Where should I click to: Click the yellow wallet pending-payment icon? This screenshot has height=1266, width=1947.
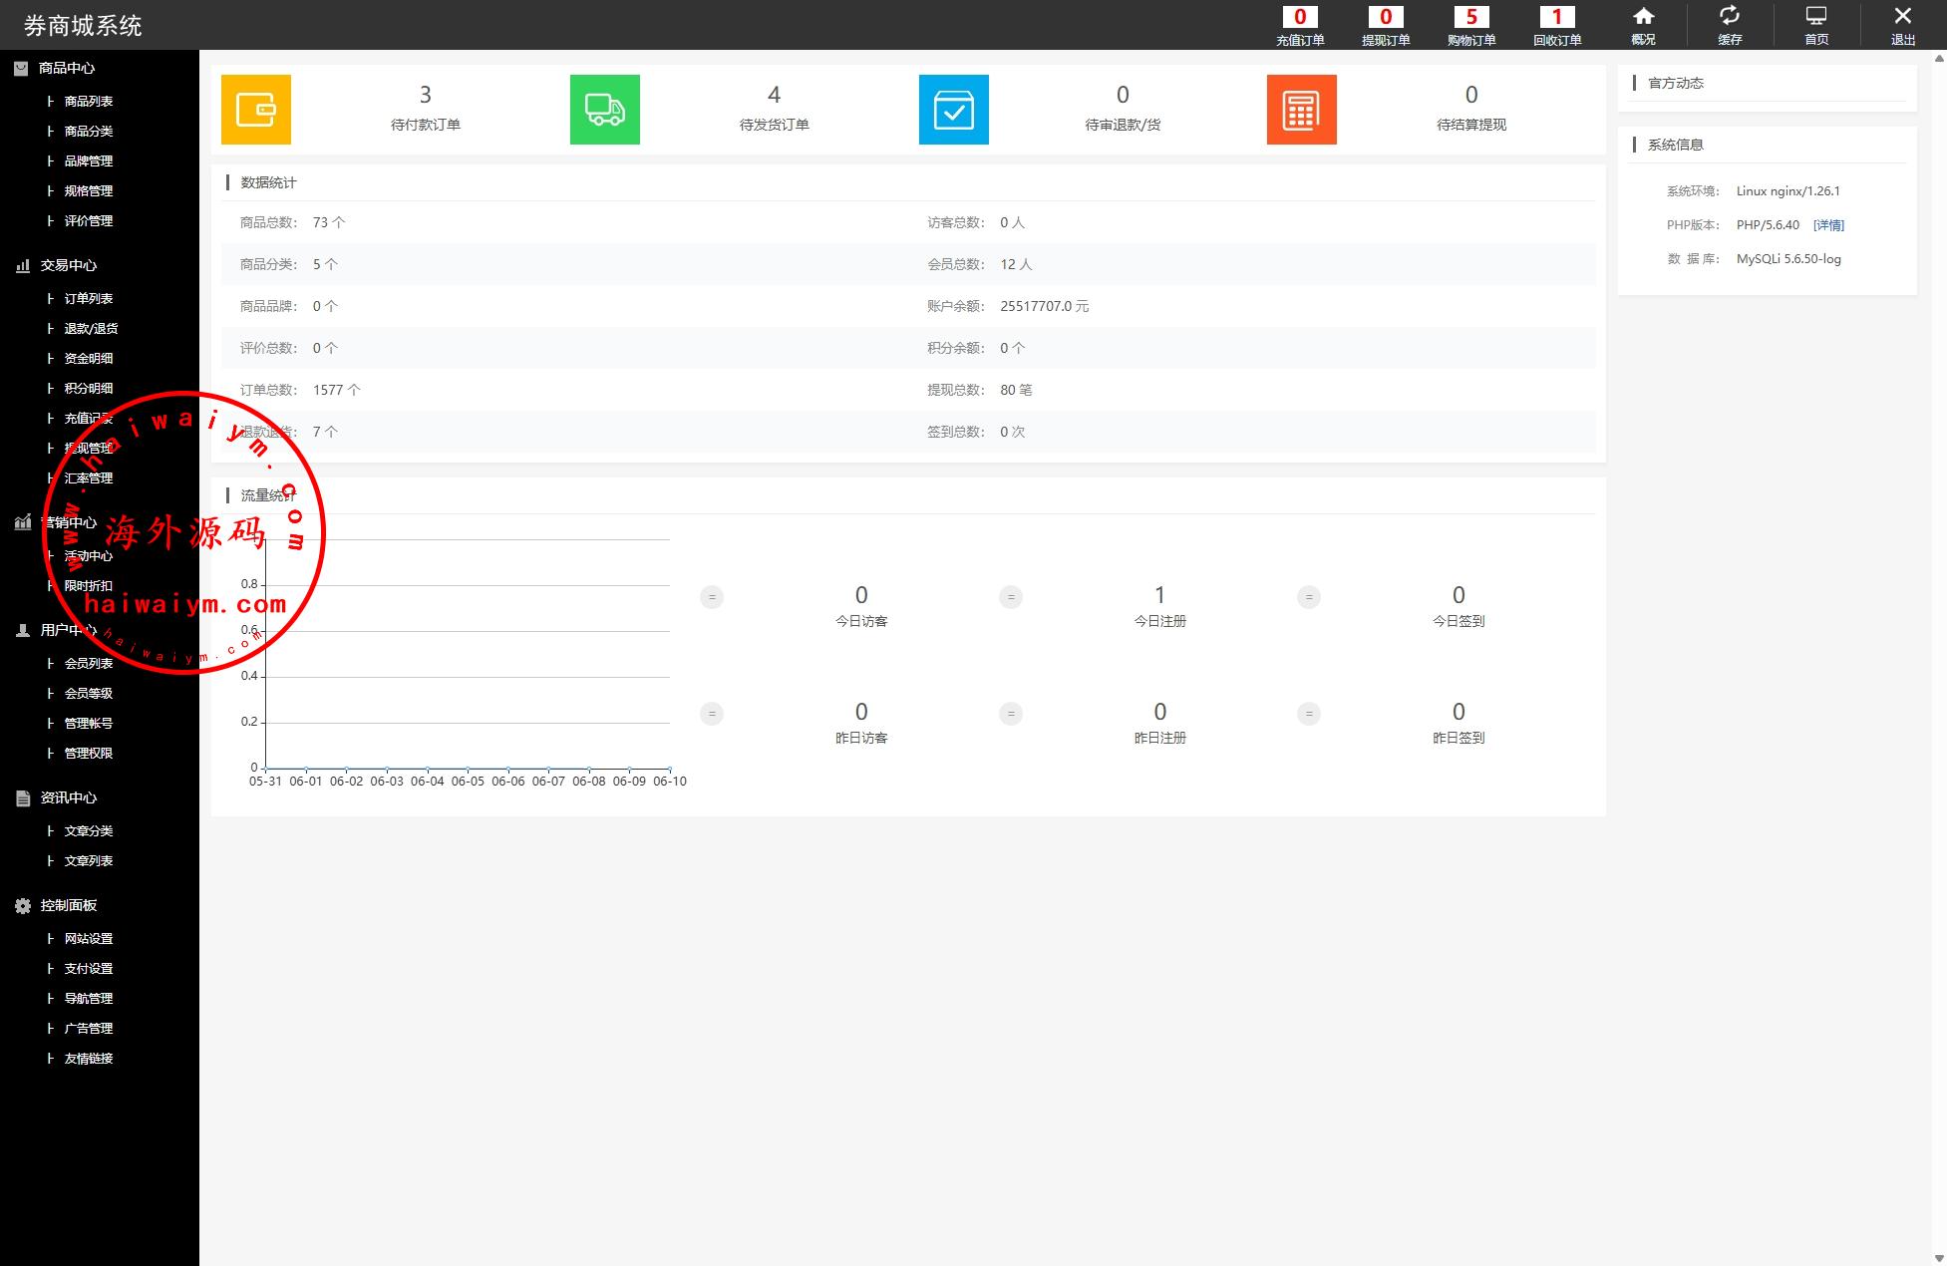click(x=255, y=110)
